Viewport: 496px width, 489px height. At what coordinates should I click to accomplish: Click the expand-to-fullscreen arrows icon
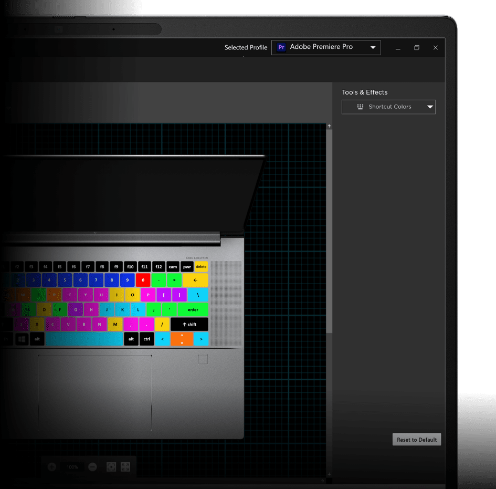(125, 466)
